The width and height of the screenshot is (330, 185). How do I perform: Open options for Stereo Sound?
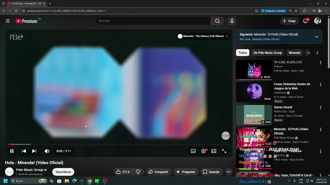pyautogui.click(x=321, y=108)
